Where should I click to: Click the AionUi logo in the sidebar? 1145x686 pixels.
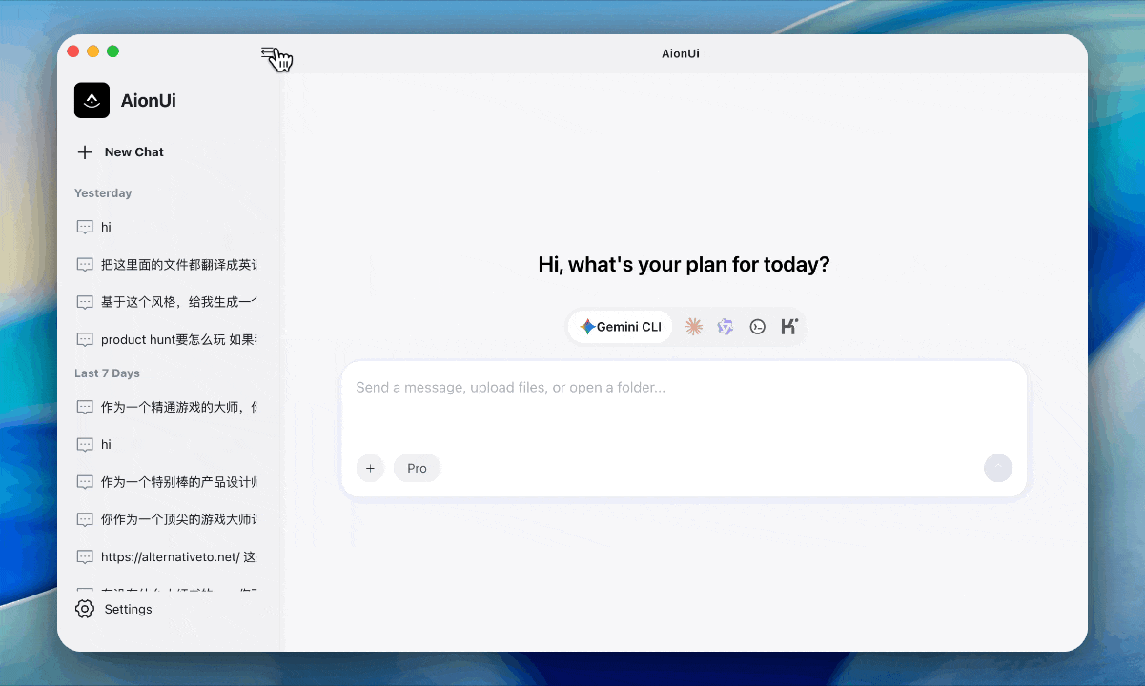(92, 100)
